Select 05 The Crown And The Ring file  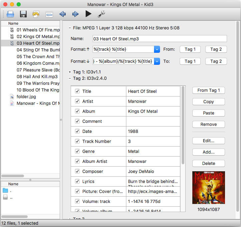(x=38, y=57)
